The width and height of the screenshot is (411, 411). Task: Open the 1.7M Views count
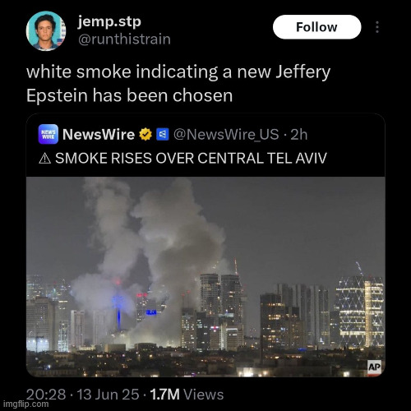187,395
